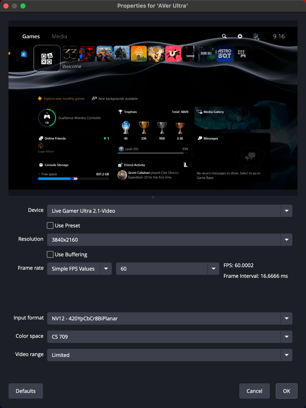Click the Animal Well game tile
The image size is (306, 408).
click(x=207, y=54)
